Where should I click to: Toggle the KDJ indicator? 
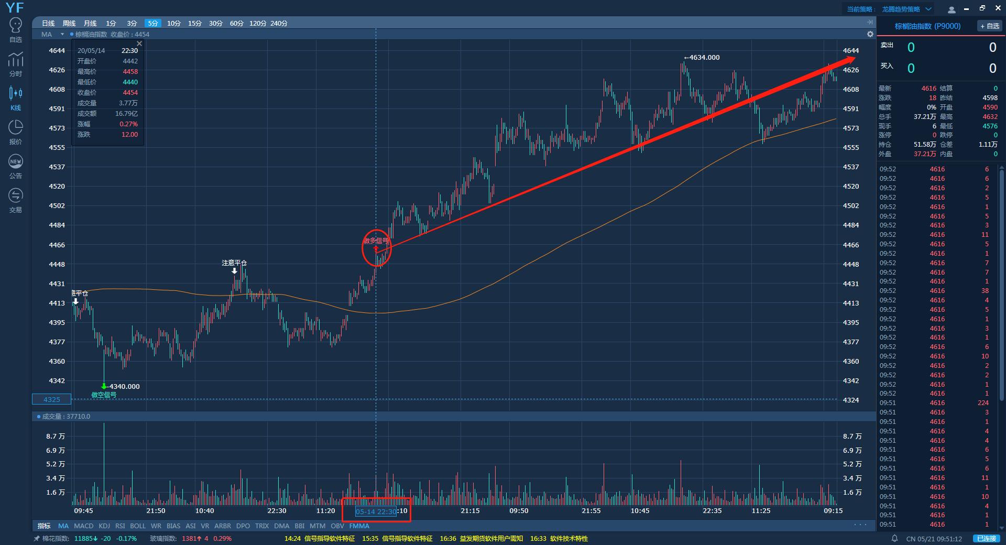(104, 526)
